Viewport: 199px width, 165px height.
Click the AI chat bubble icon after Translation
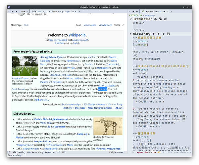click(x=165, y=19)
